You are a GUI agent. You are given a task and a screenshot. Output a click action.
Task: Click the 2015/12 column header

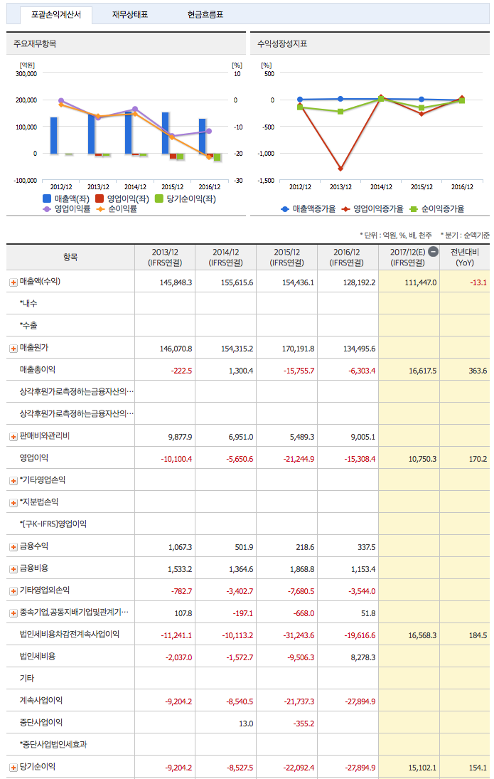287,258
